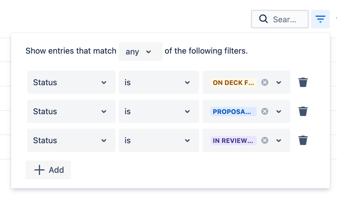Delete the PROPOSAL status filter row
The image size is (337, 200).
[303, 111]
